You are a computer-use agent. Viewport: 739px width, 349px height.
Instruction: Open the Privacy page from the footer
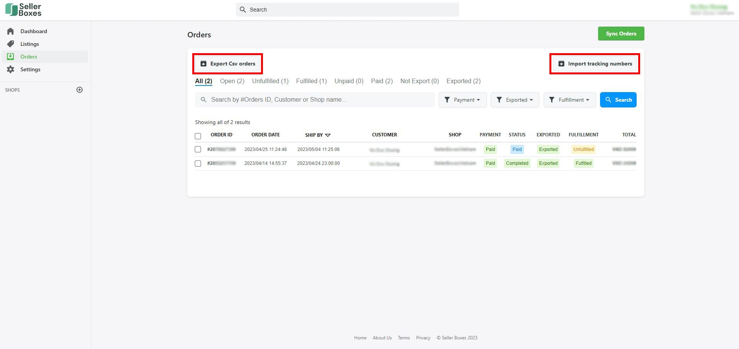coord(423,337)
